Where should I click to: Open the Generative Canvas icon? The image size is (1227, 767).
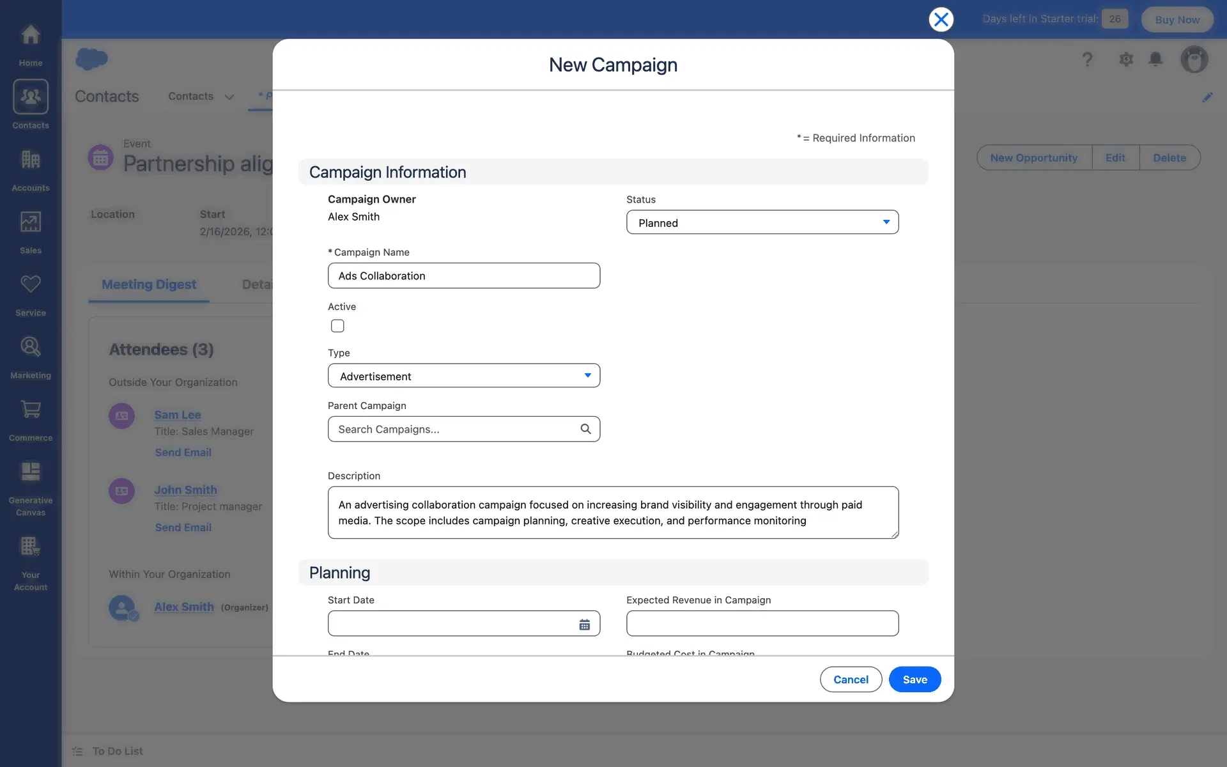pos(30,472)
